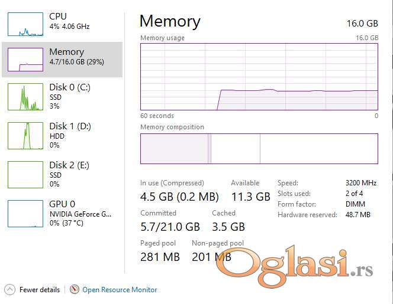Open the Disk 0 (C:) SSD entry
This screenshot has width=393, height=304.
point(69,96)
